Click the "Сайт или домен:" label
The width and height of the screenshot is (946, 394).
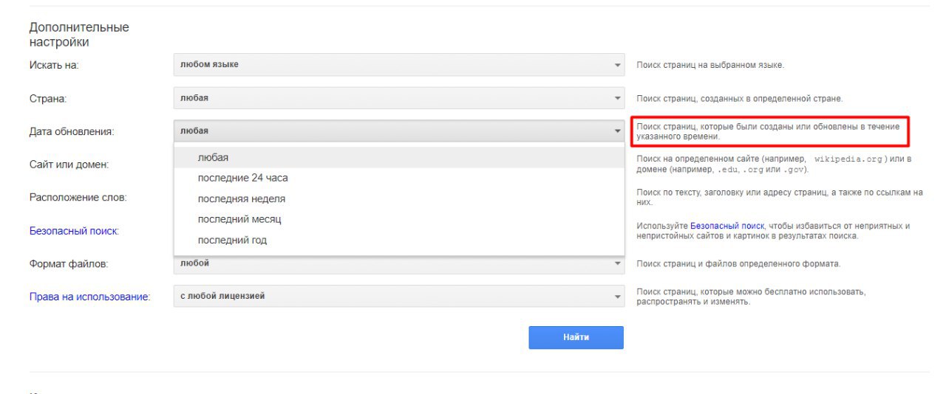[x=69, y=165]
